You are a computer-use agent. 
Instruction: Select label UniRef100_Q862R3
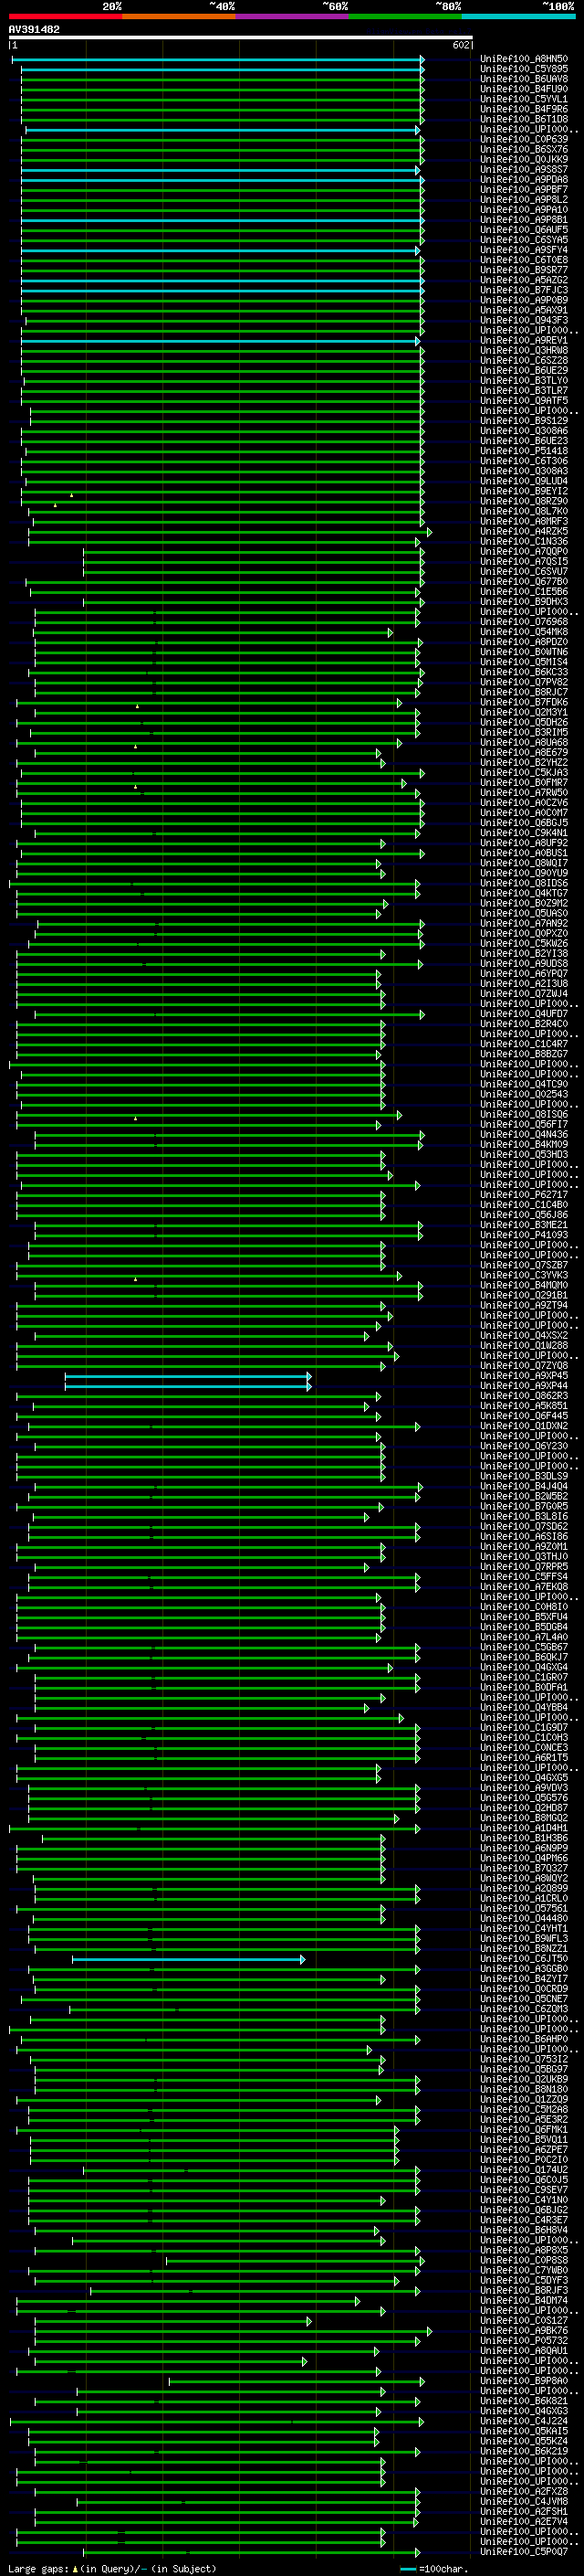pos(524,1396)
